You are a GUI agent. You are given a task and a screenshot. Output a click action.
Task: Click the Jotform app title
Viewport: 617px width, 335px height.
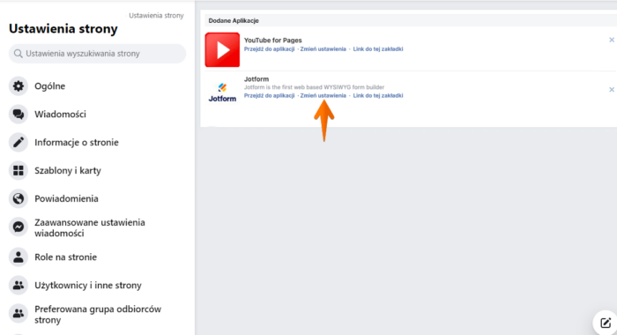256,79
